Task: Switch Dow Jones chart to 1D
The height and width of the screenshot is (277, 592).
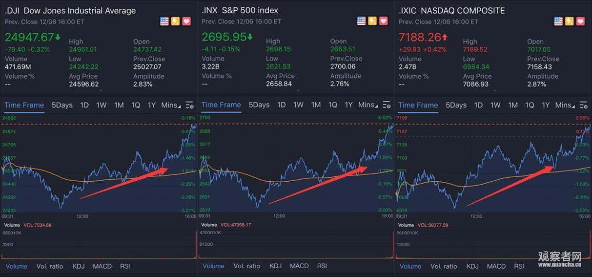Action: tap(84, 105)
